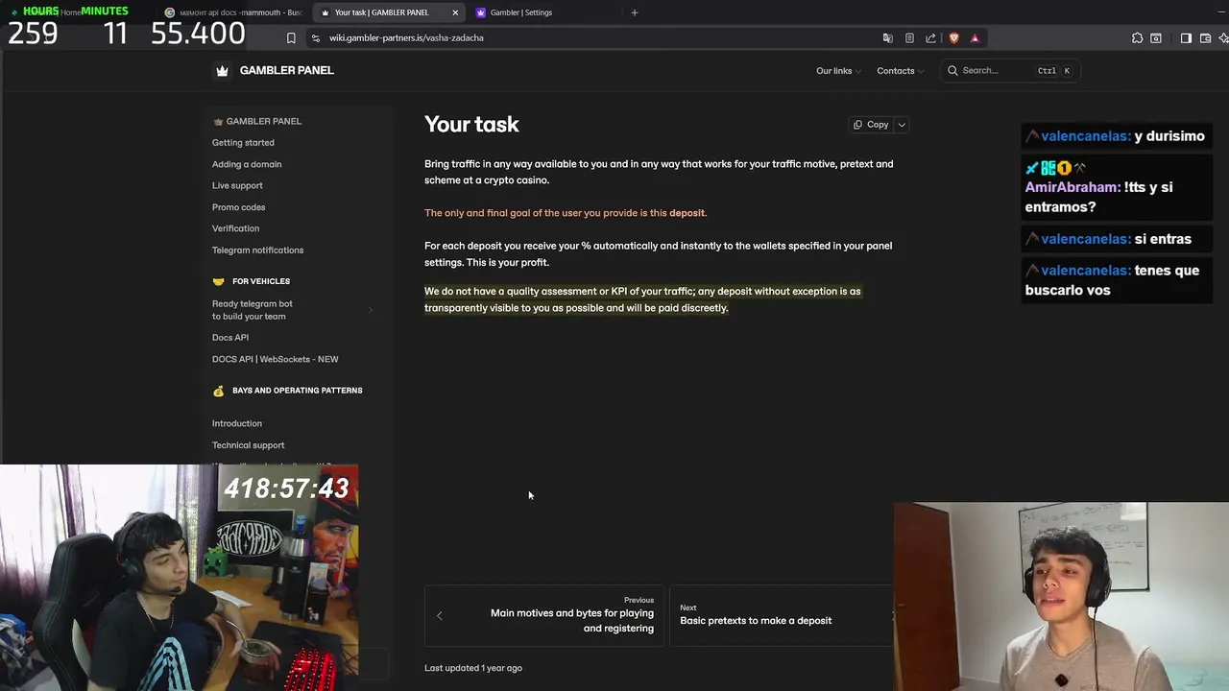1229x691 pixels.
Task: Open 'Verification' sidebar page
Action: 235,228
